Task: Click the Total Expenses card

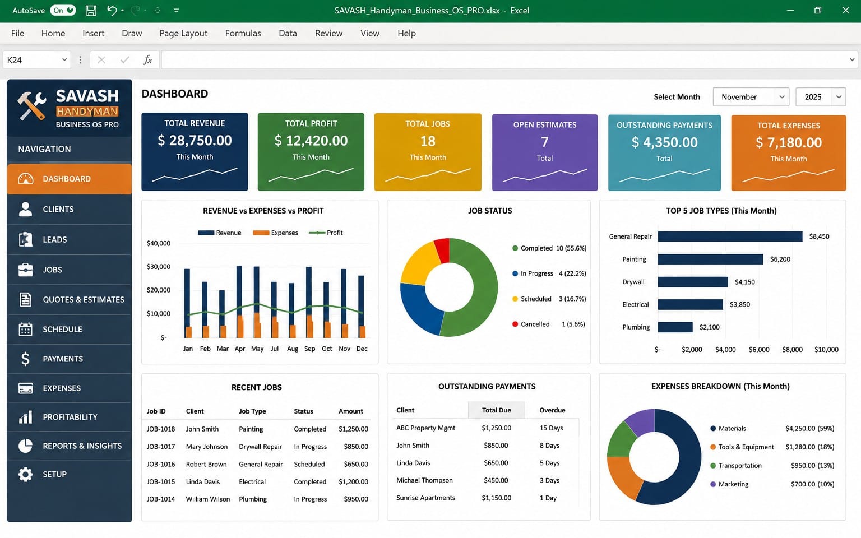Action: (789, 153)
